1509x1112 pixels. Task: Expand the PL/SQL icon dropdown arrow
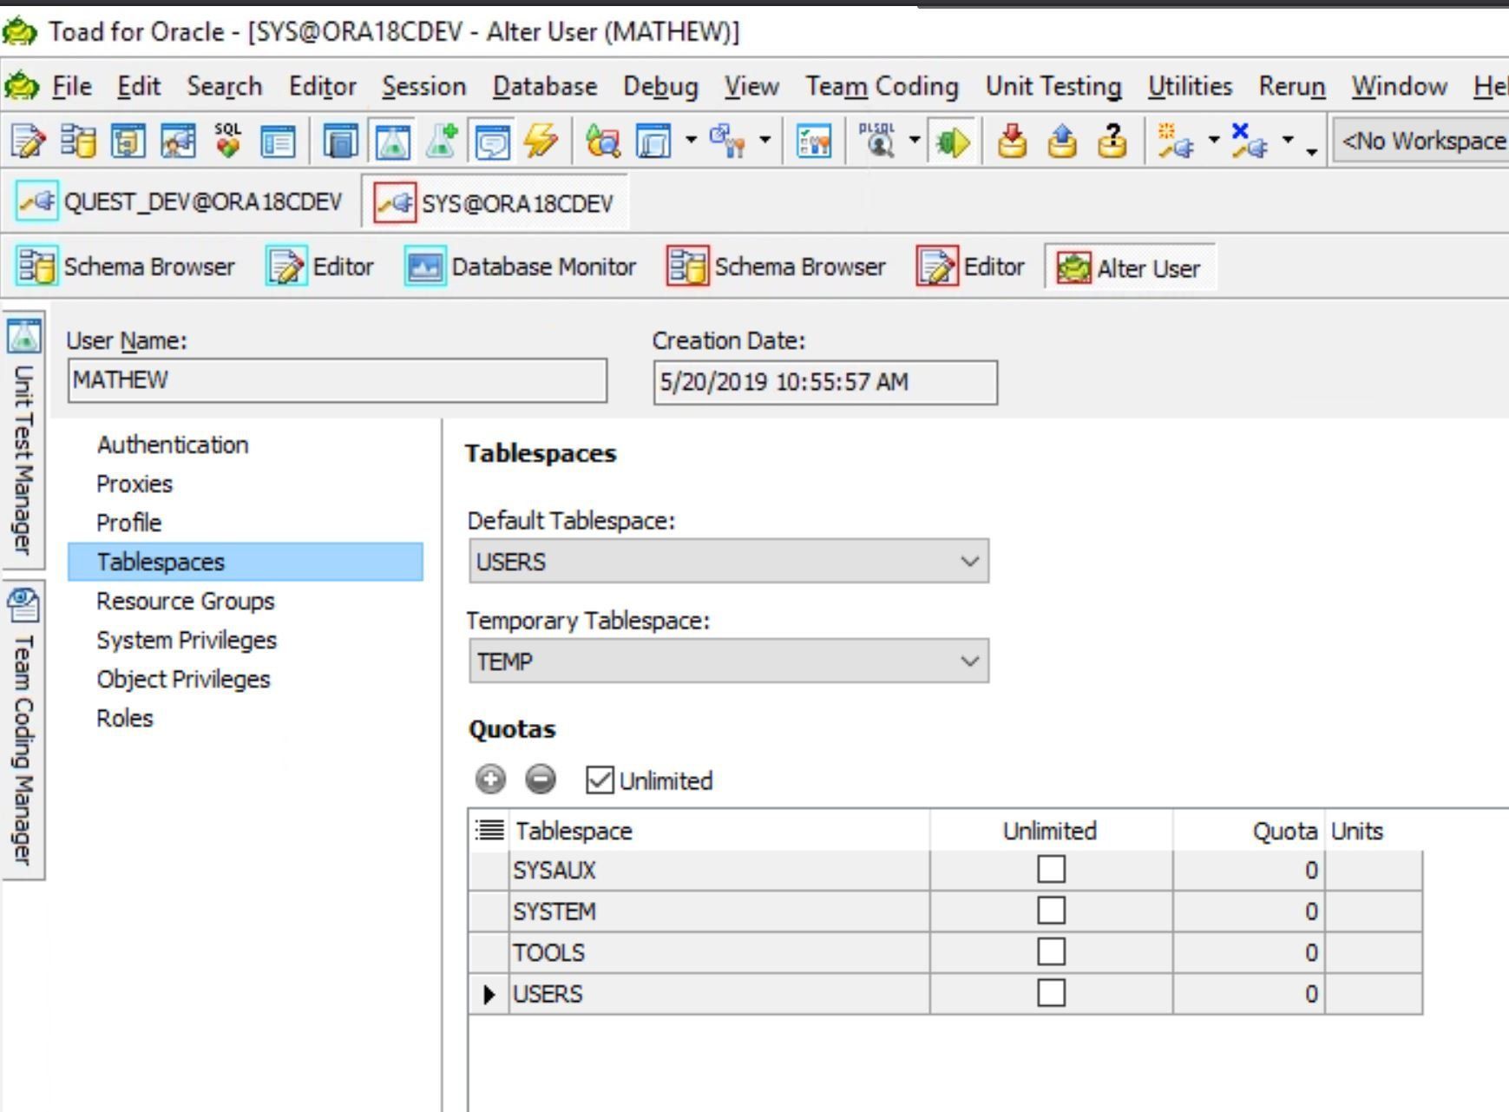click(x=914, y=139)
